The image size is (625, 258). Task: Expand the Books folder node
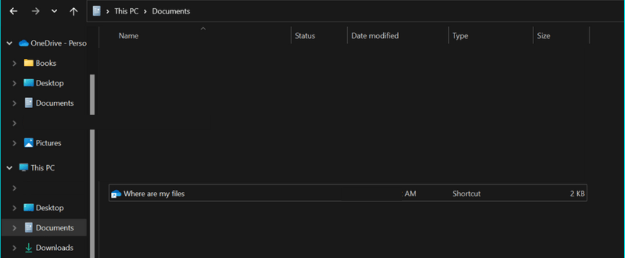click(14, 63)
